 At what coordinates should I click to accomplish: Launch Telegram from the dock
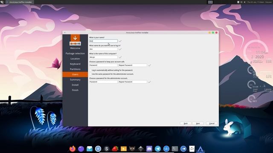[x=158, y=149]
